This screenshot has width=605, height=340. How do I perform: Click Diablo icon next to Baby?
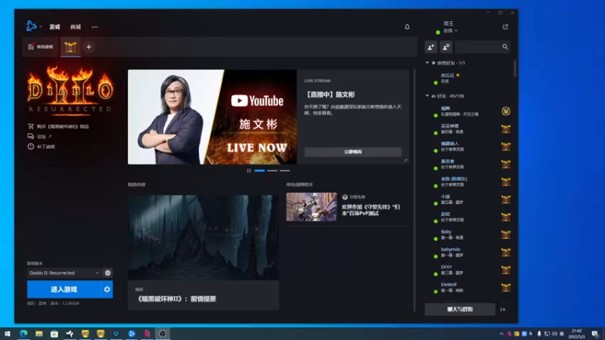[x=506, y=235]
